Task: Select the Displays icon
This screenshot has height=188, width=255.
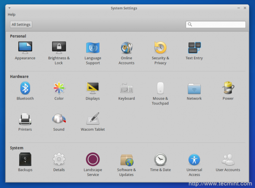Action: (92, 88)
